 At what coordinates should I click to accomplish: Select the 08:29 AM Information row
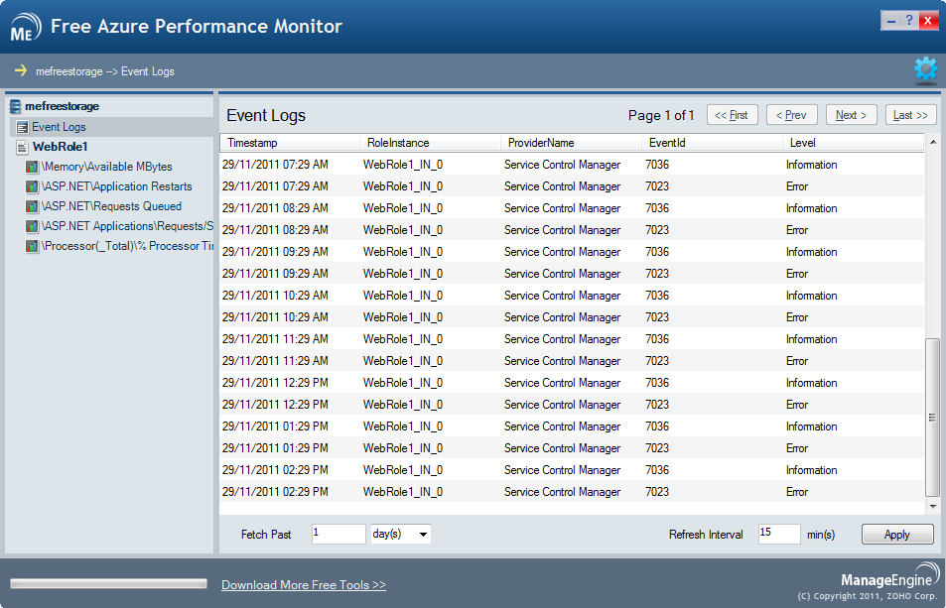[x=572, y=208]
